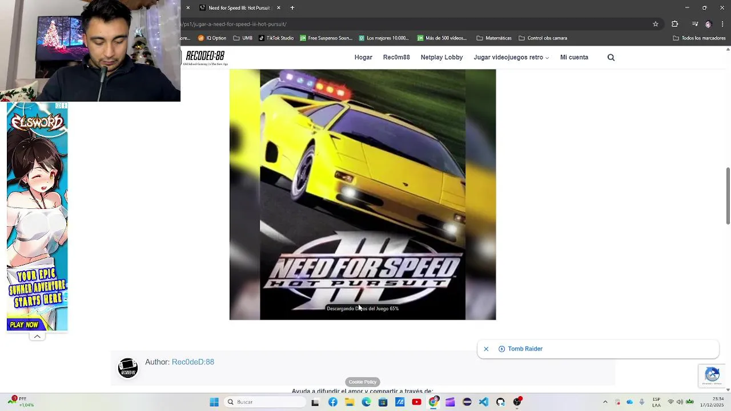Click the Buscar taskbar search box
This screenshot has height=411, width=731.
tap(266, 402)
